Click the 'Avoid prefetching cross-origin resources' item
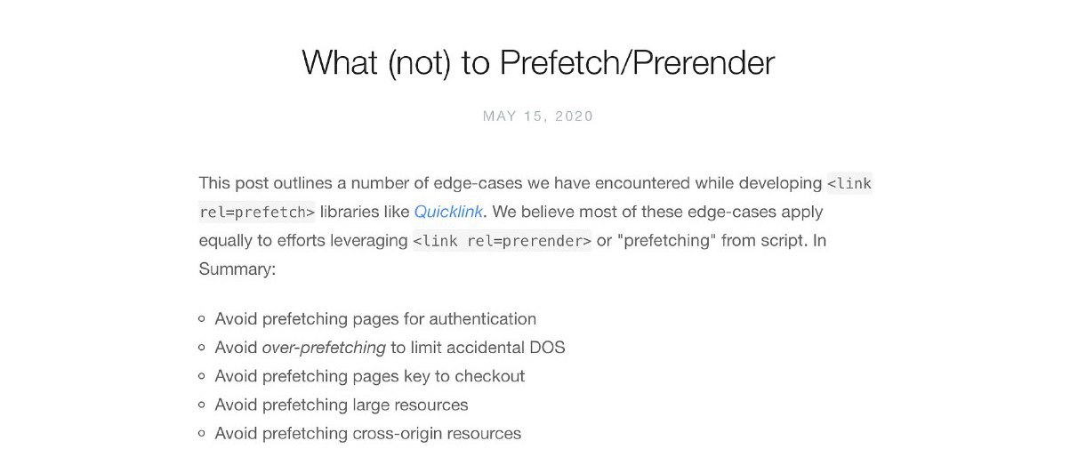1070x457 pixels. tap(368, 433)
